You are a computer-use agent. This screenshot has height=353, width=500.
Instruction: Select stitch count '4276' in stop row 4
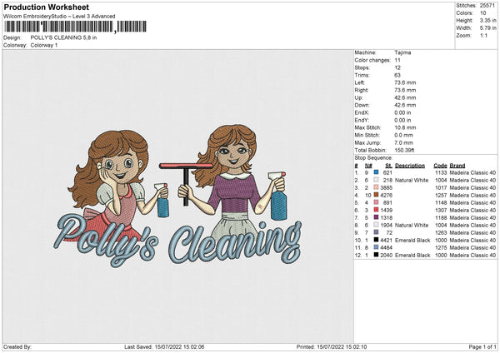pyautogui.click(x=387, y=196)
